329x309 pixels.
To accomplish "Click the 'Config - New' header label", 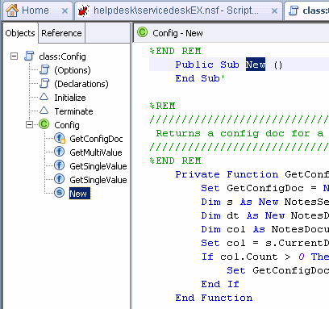I will [x=177, y=33].
